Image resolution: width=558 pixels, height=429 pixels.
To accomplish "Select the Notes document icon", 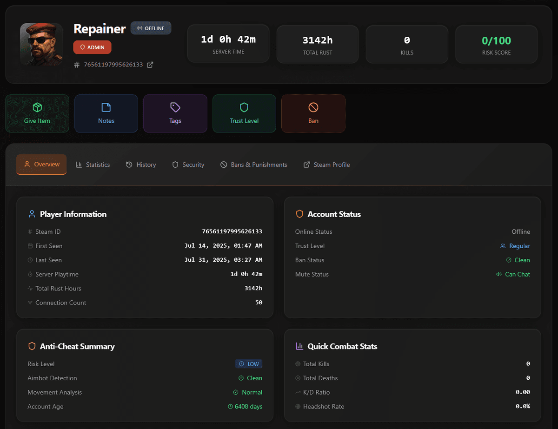I will click(x=106, y=107).
